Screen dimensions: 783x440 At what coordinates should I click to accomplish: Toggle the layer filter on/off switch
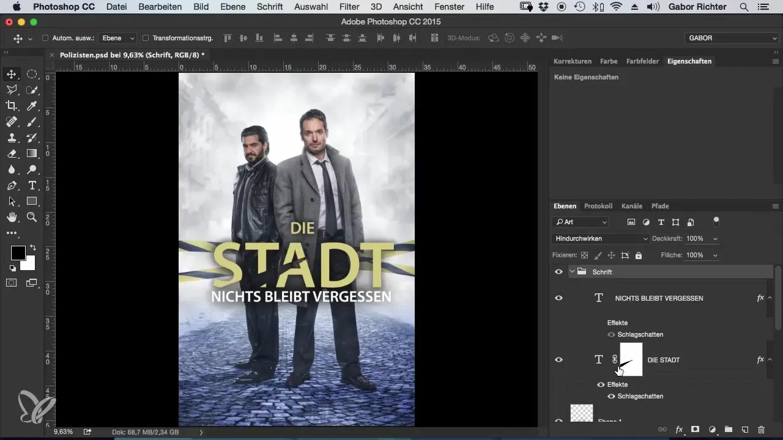point(716,221)
